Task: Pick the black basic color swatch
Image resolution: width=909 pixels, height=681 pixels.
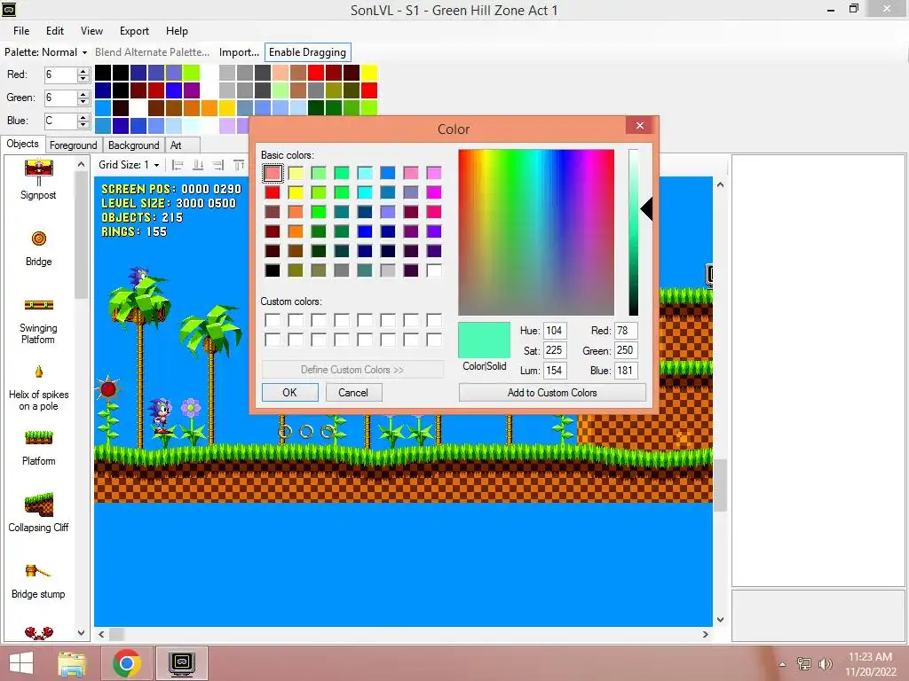Action: (273, 270)
